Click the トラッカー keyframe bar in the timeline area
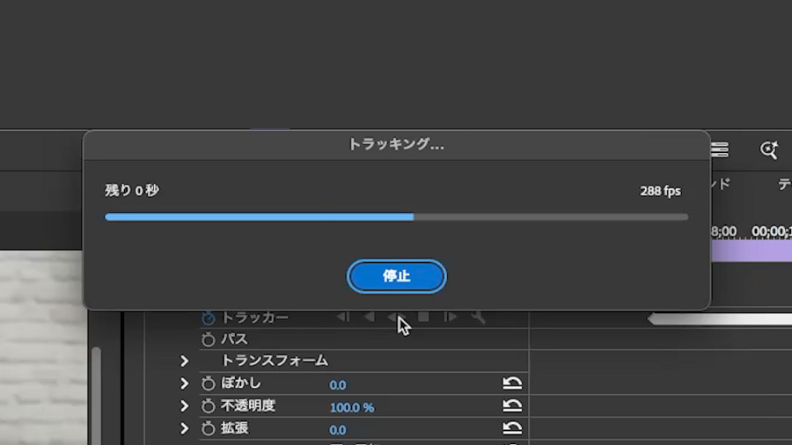 pyautogui.click(x=720, y=319)
